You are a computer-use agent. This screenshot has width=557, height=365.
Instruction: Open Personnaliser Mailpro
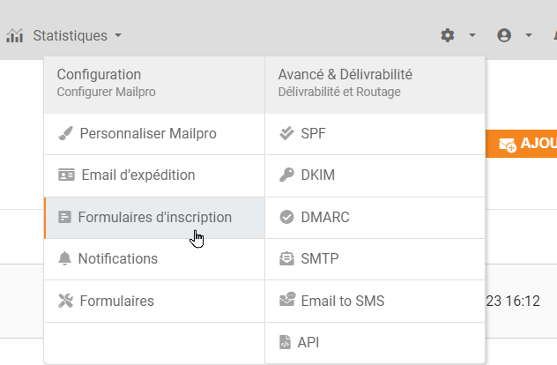click(x=154, y=134)
